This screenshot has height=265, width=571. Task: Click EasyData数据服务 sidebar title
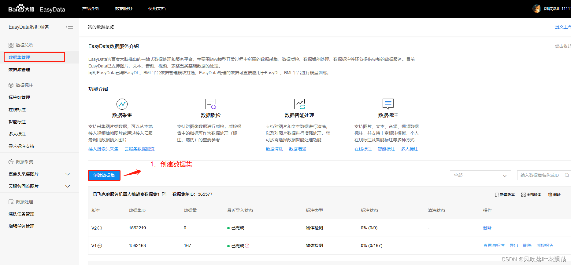point(29,27)
